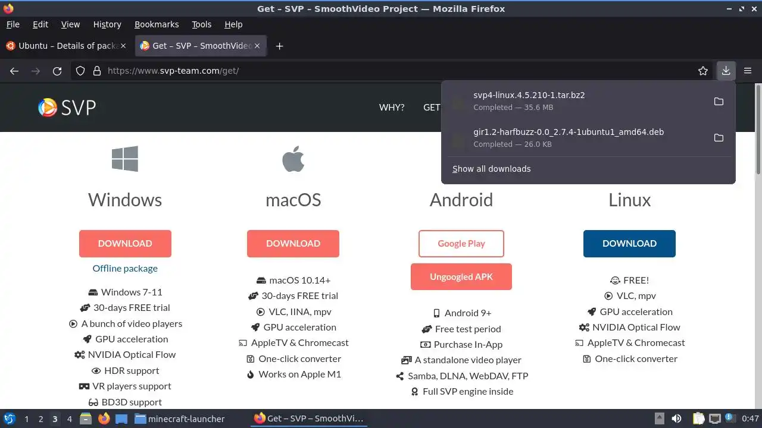Click the Windows logo icon
The width and height of the screenshot is (762, 428).
[x=125, y=159]
